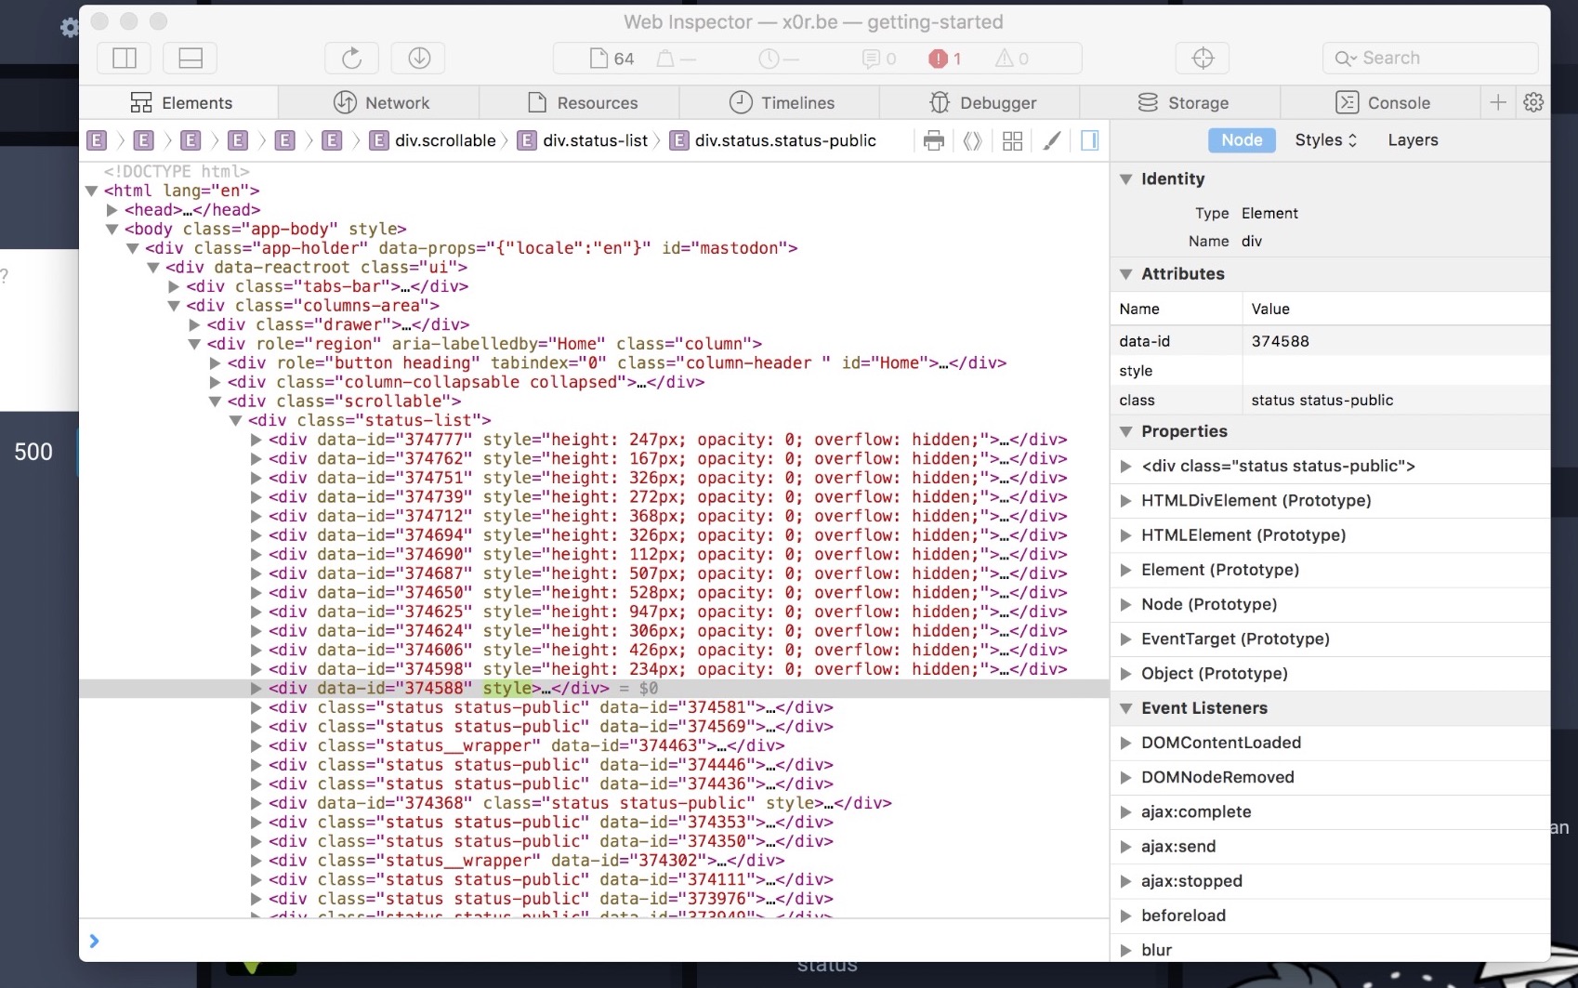Expand the tabs-bar div node

pyautogui.click(x=174, y=286)
